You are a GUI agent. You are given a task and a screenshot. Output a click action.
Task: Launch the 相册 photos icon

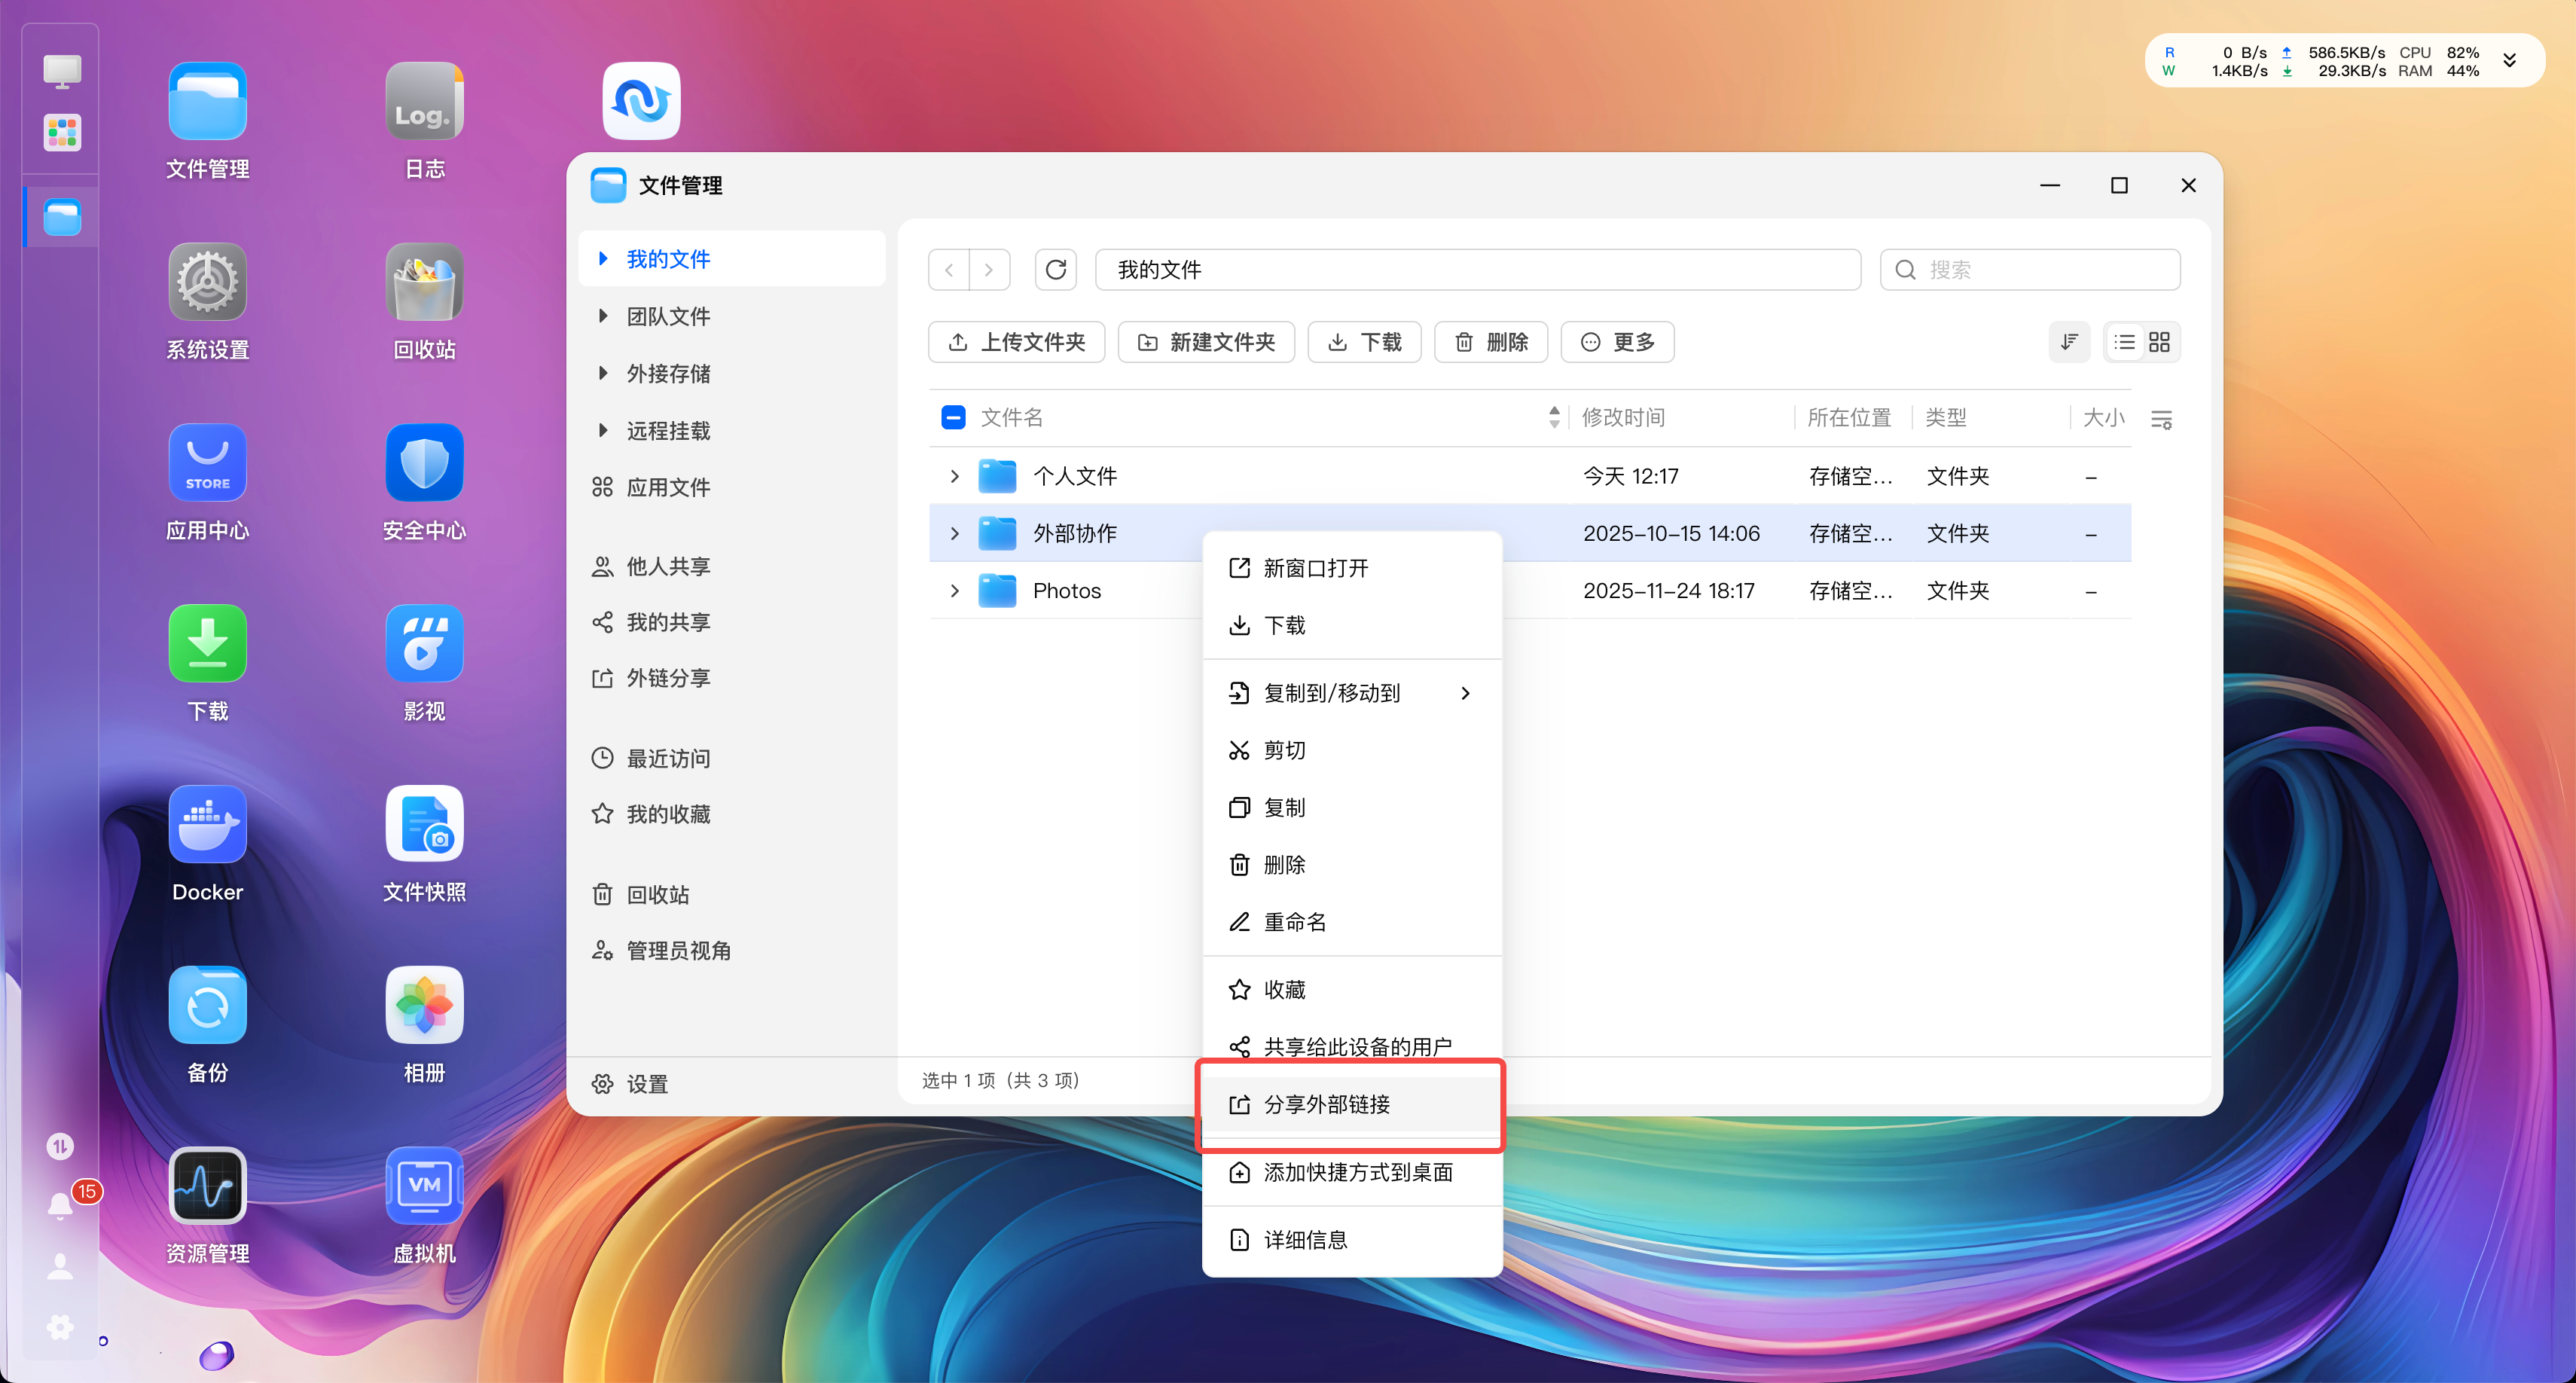[x=424, y=1005]
